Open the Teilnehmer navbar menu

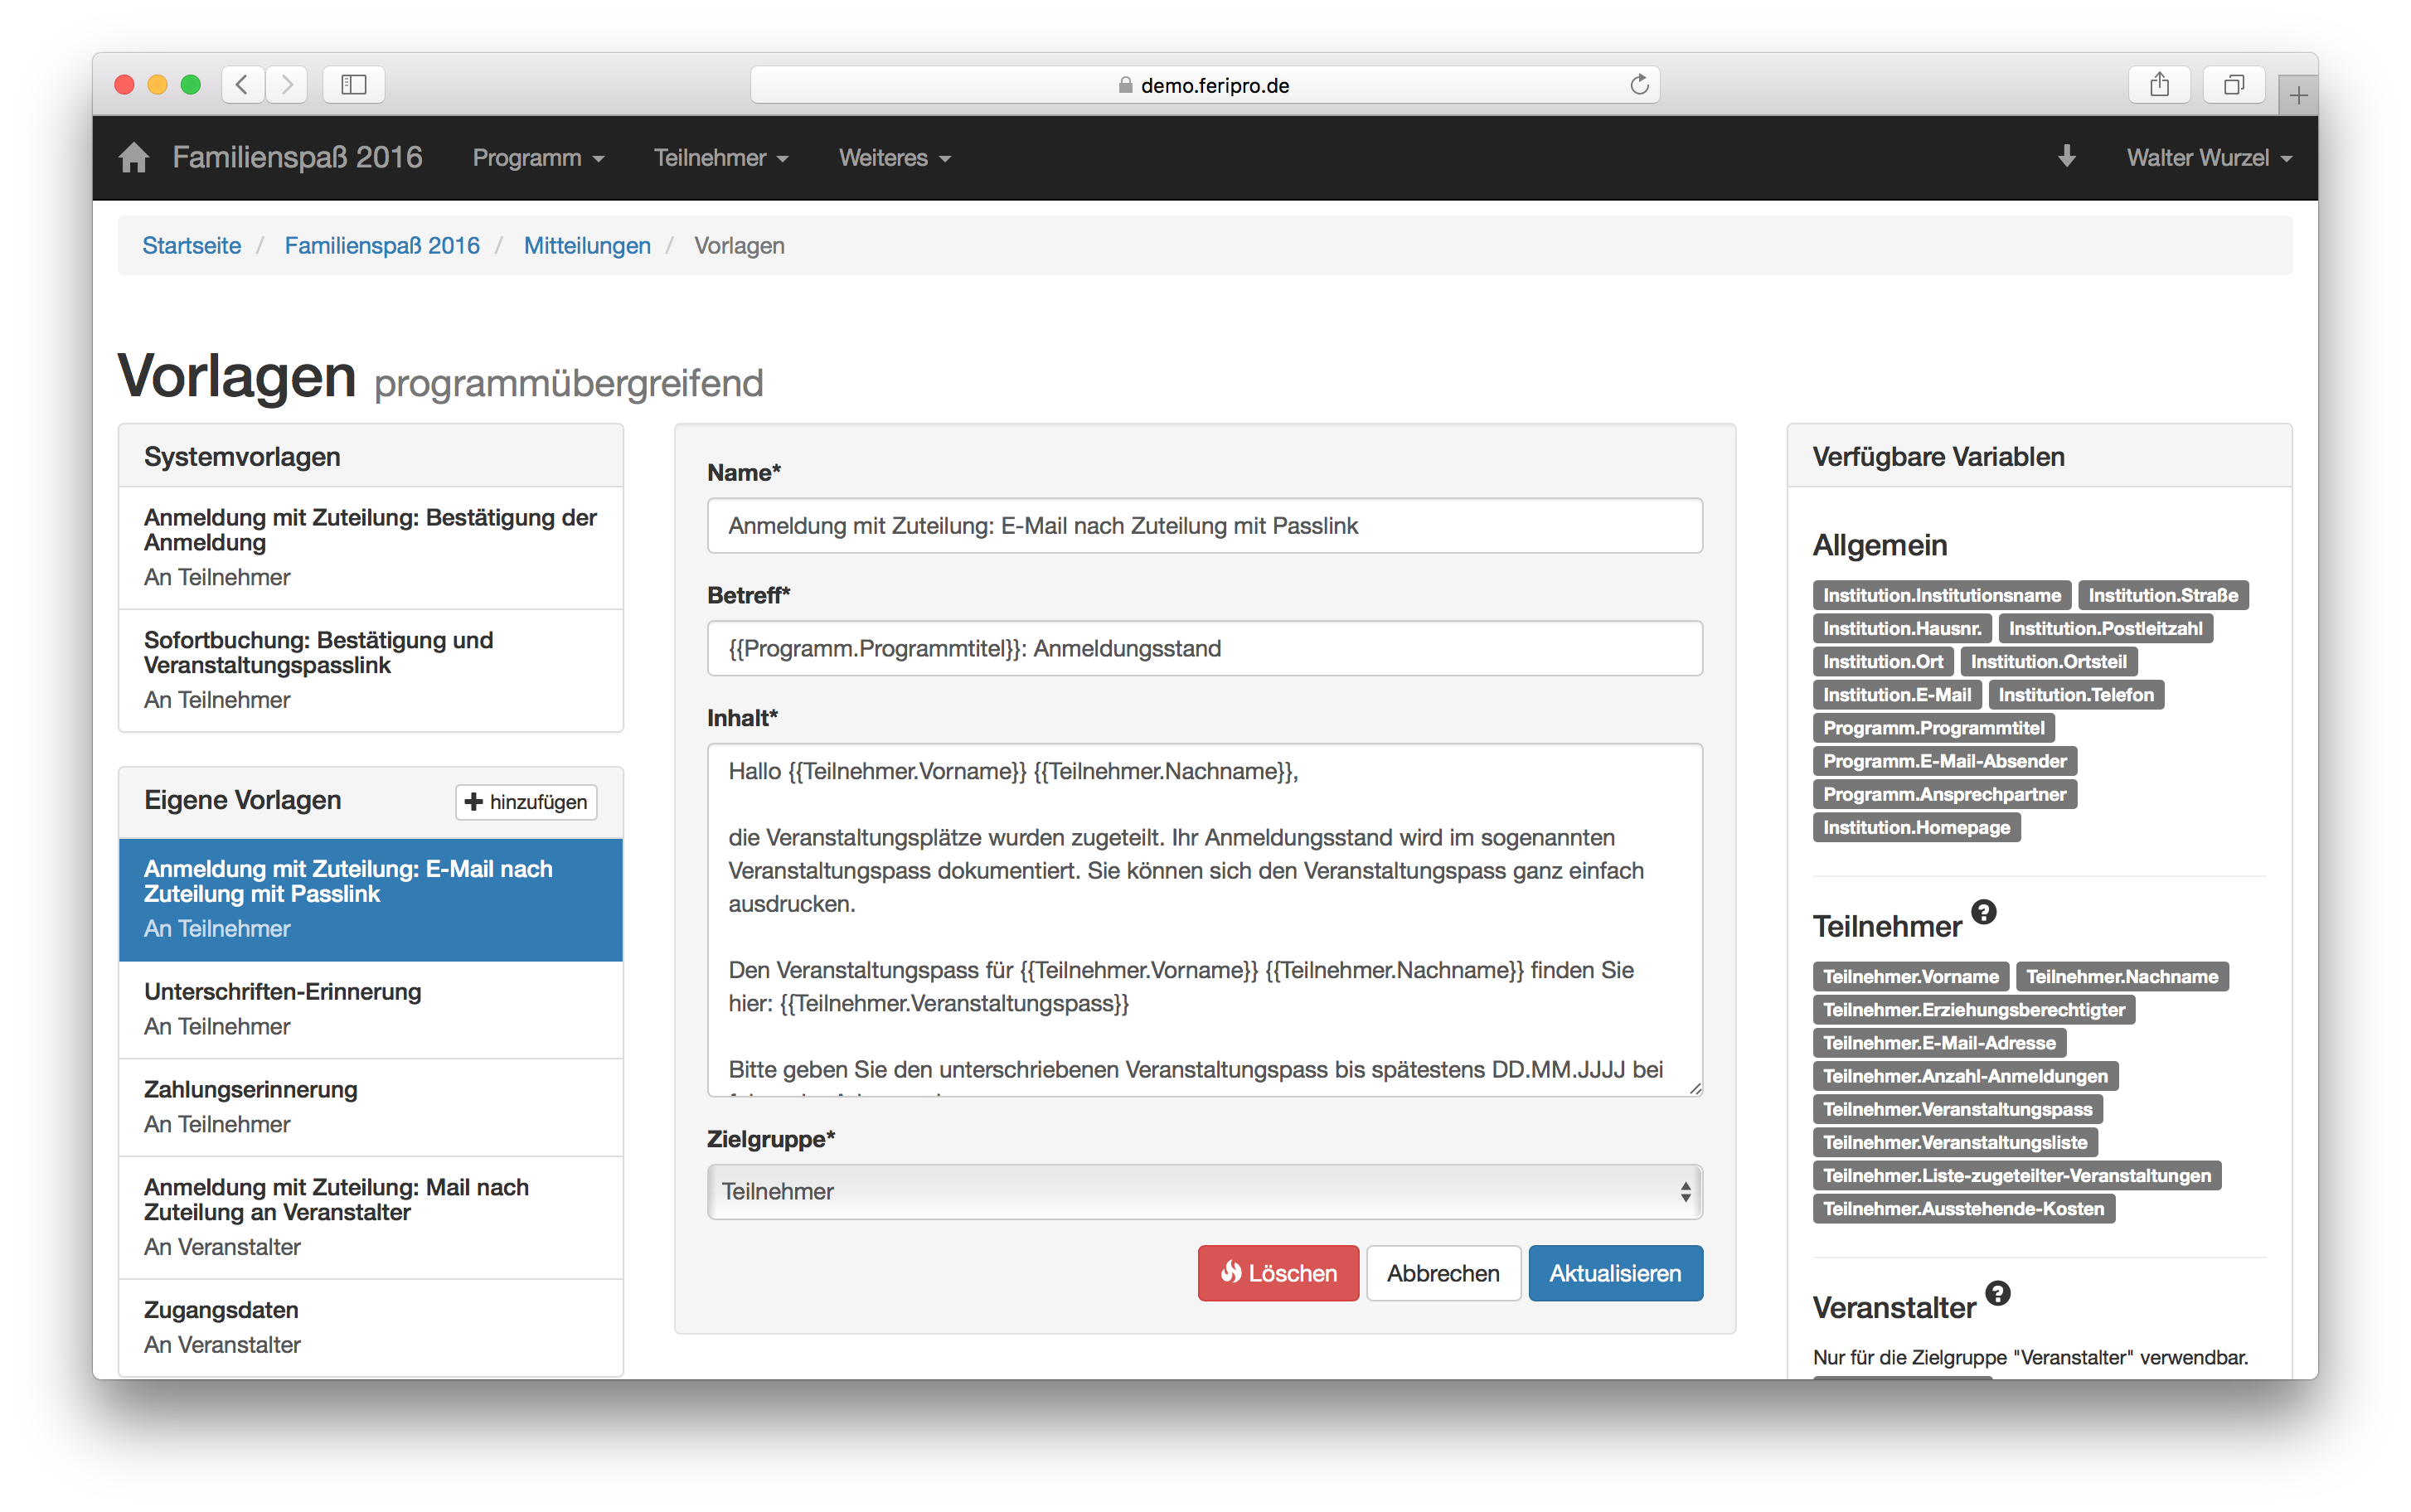click(x=720, y=158)
